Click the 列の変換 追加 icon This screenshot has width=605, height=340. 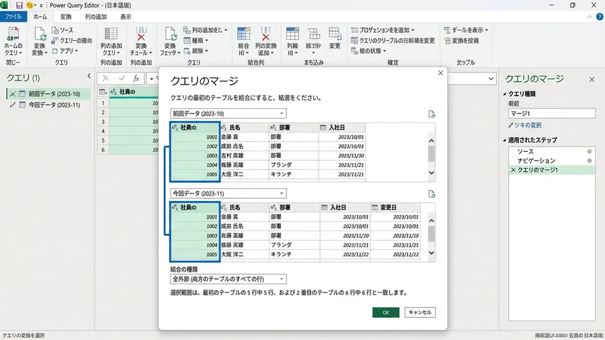pos(266,34)
